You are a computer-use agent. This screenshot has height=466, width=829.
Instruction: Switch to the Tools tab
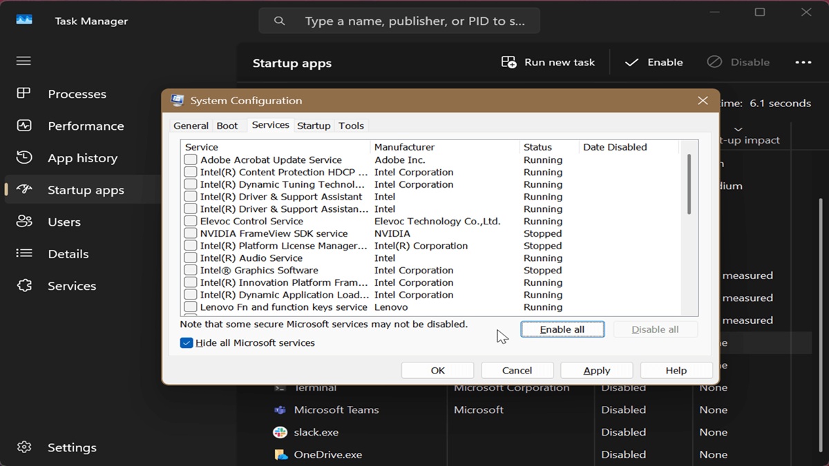point(351,126)
